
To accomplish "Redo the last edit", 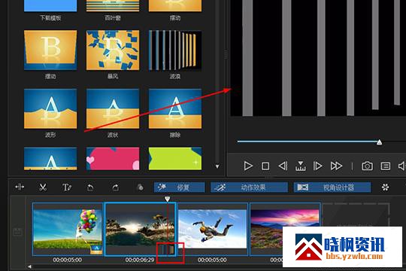I will 116,187.
